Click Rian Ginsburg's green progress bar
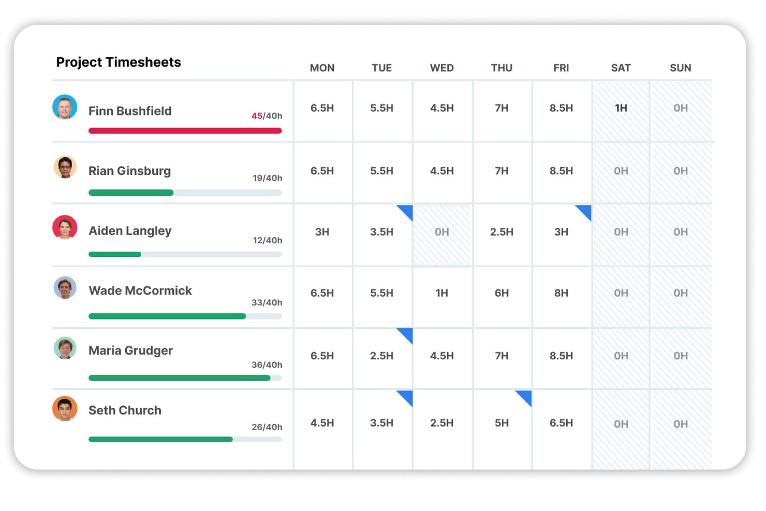766x511 pixels. click(185, 193)
